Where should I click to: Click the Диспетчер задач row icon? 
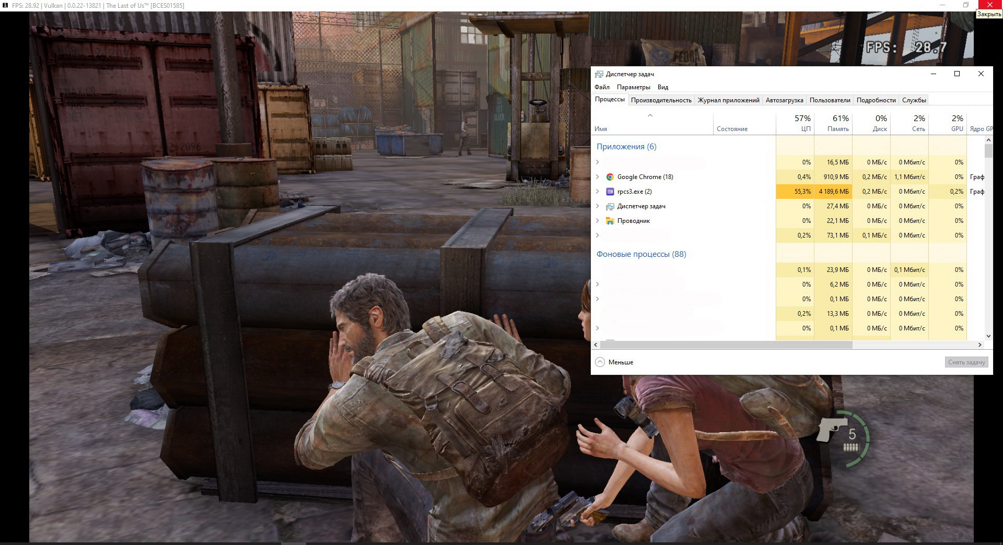click(610, 206)
